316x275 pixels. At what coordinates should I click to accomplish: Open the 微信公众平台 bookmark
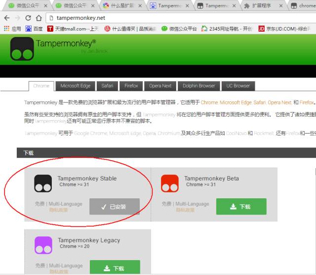click(179, 29)
